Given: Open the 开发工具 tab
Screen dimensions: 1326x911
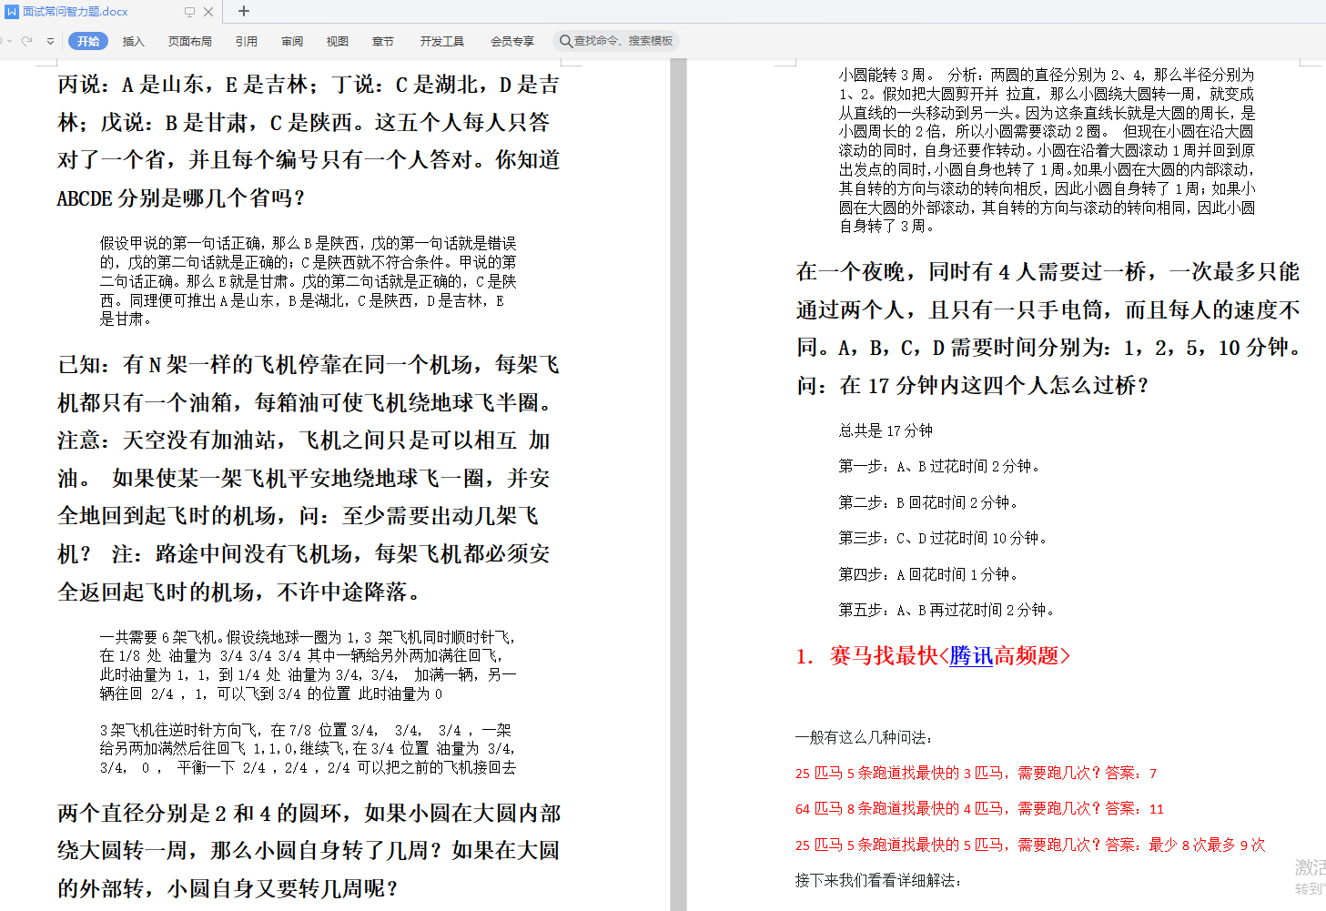Looking at the screenshot, I should click(442, 41).
